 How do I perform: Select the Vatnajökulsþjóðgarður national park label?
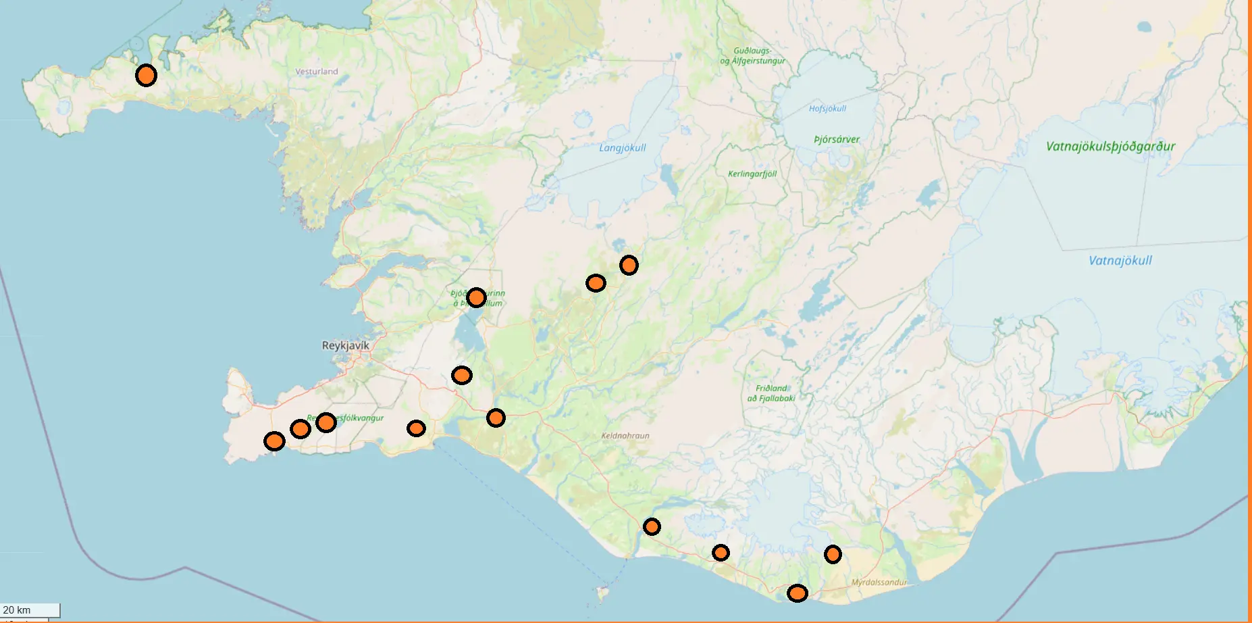click(x=1110, y=147)
